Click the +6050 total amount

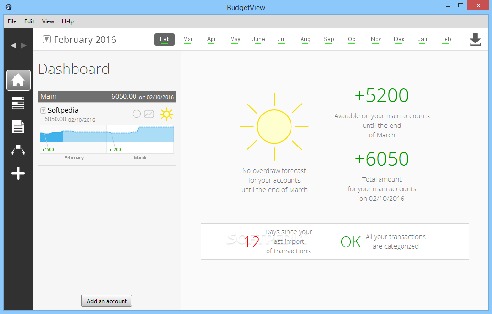(x=381, y=158)
